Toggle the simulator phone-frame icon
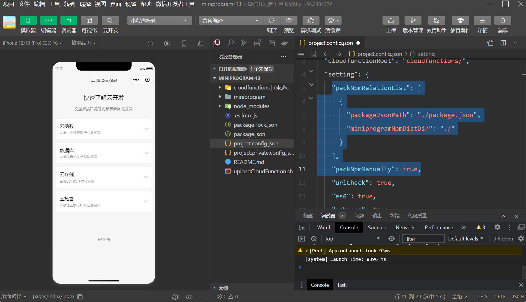This screenshot has width=526, height=302. [x=184, y=43]
